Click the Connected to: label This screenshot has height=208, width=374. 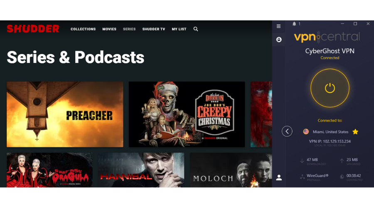[x=330, y=120]
